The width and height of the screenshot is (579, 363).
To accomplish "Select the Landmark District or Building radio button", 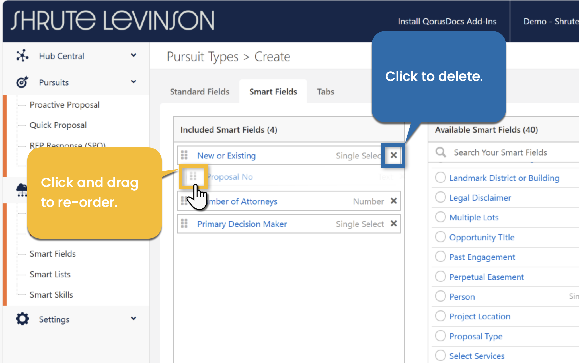I will 440,178.
